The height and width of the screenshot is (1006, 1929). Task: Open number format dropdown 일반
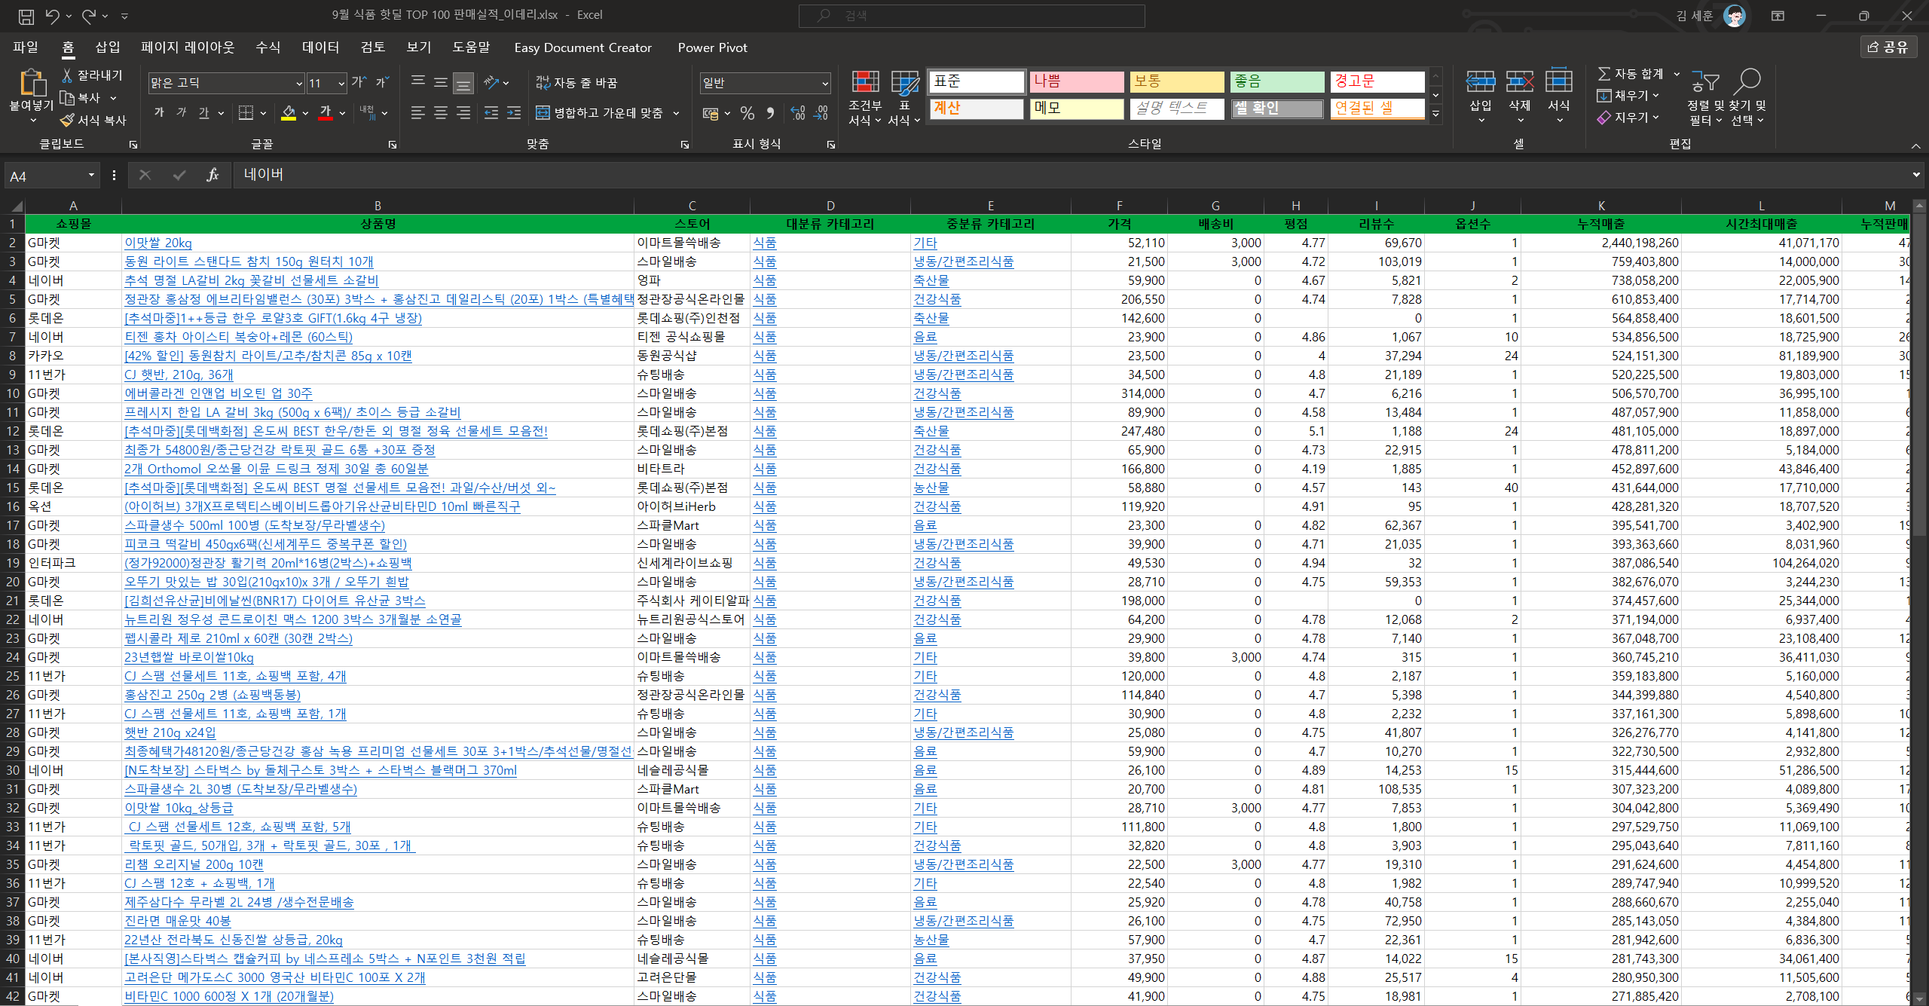825,83
